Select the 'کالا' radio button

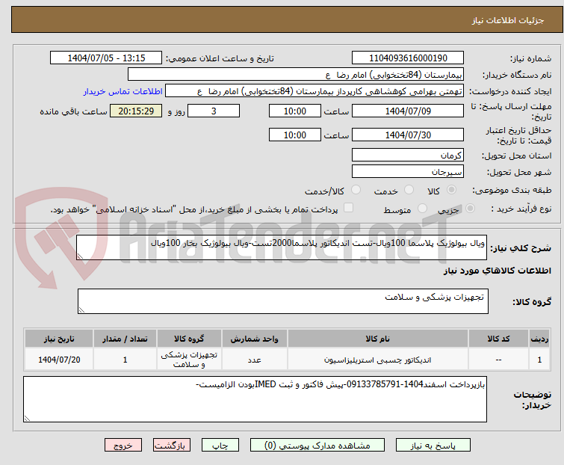(x=451, y=190)
